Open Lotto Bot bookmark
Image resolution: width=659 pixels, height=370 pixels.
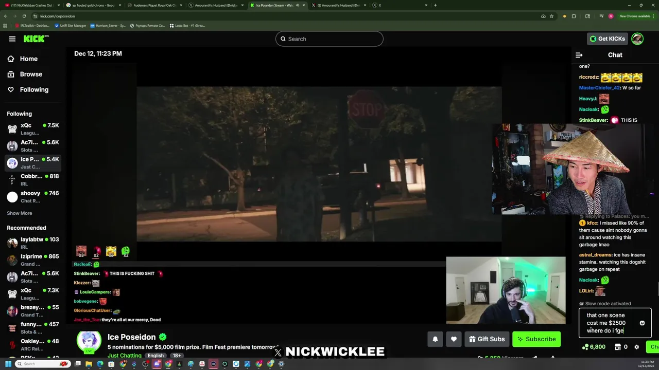point(187,25)
